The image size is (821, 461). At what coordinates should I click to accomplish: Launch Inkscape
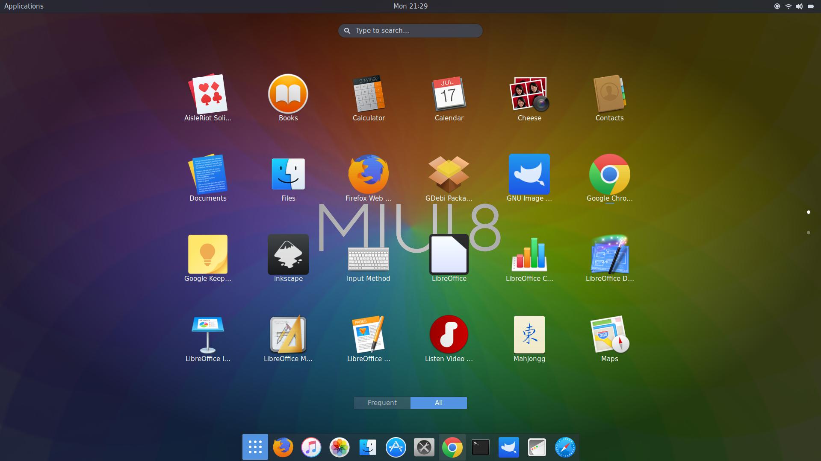tap(288, 255)
